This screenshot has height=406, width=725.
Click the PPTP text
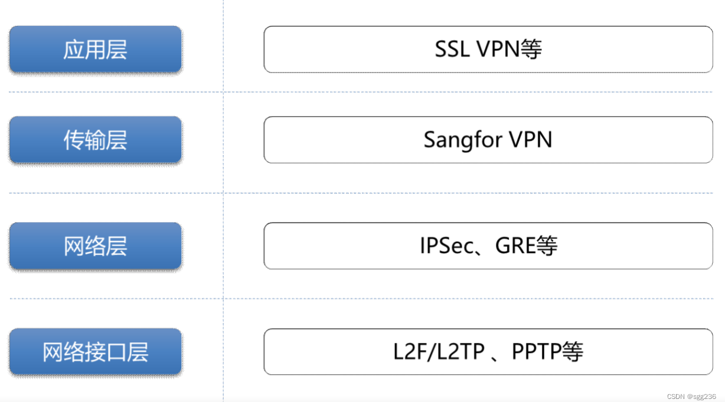[x=537, y=352]
